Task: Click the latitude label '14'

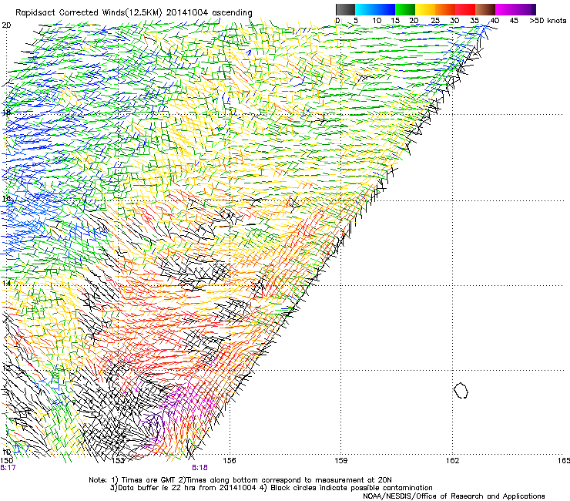Action: (6, 283)
